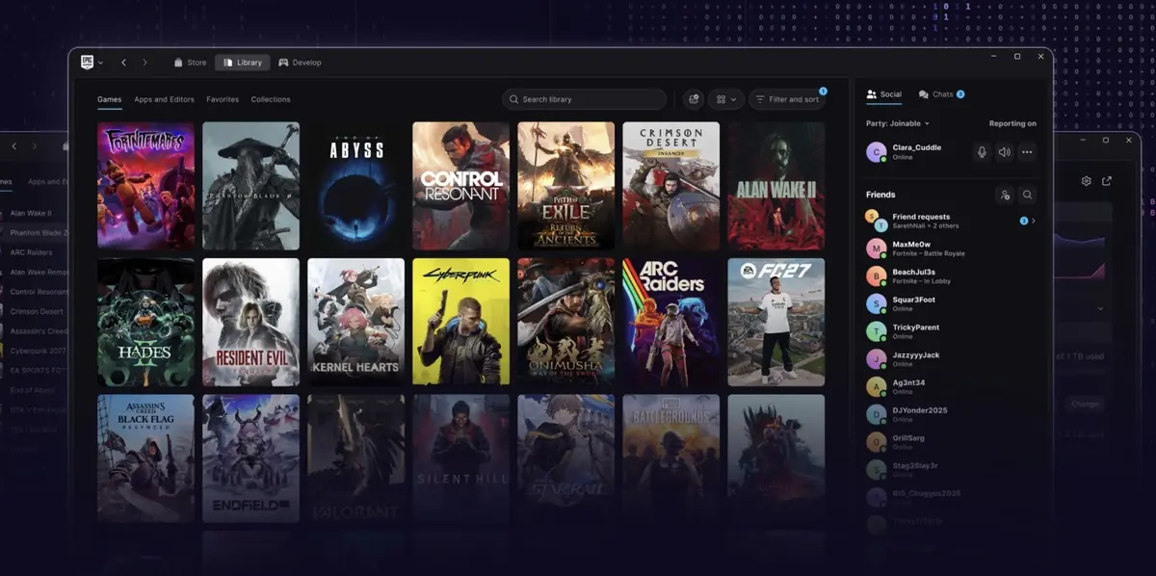Open the Alan Wake II tile

[x=775, y=186]
